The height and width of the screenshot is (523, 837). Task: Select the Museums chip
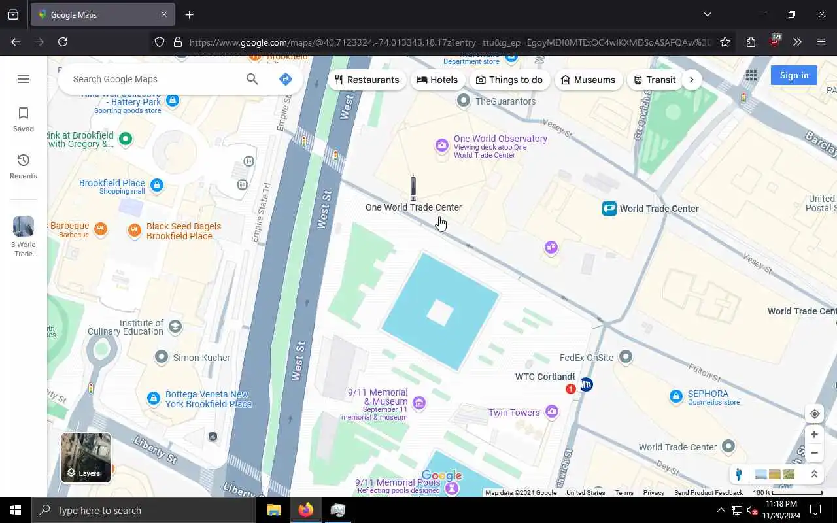pos(589,80)
